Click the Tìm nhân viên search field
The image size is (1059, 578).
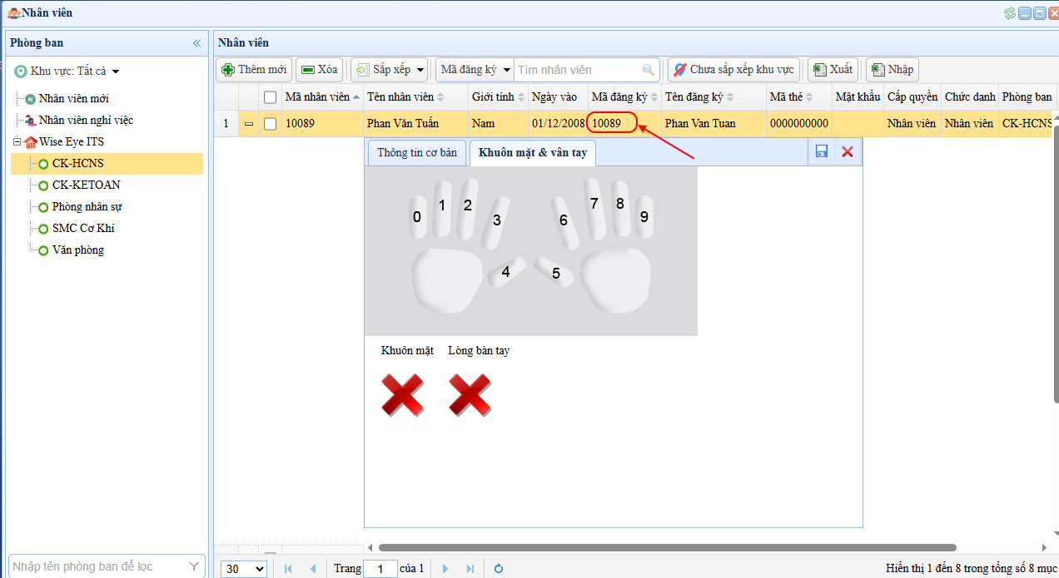(x=578, y=70)
